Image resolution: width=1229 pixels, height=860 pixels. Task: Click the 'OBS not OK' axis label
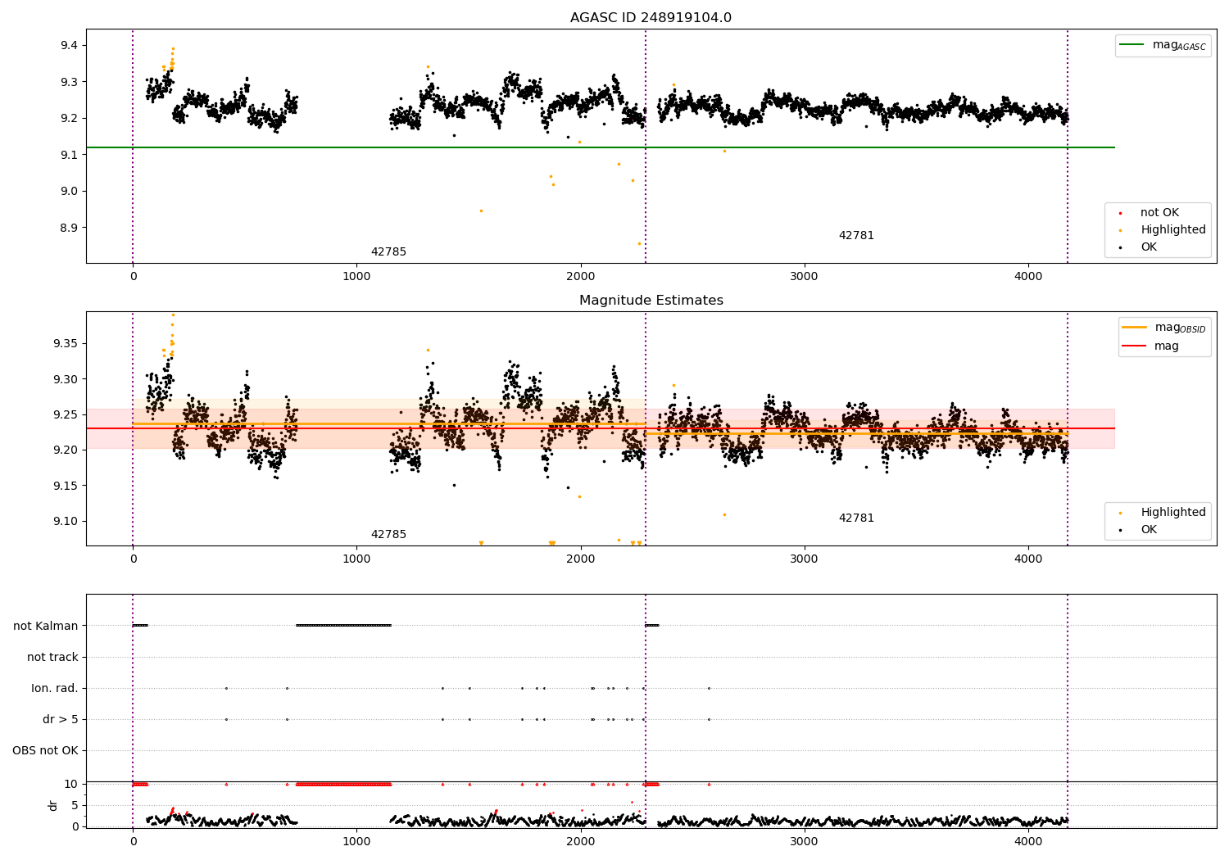pos(45,750)
